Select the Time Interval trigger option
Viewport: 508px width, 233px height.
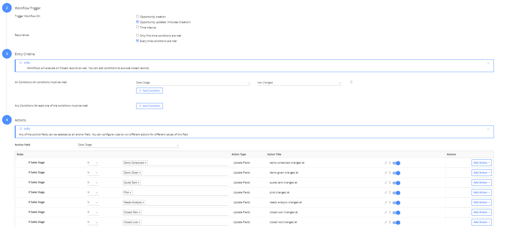[x=138, y=27]
